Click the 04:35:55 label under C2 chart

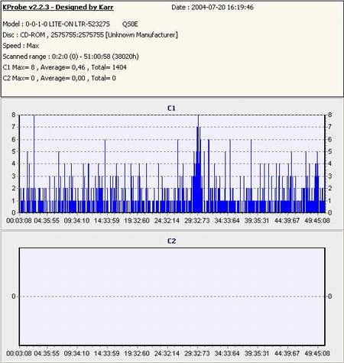point(47,354)
